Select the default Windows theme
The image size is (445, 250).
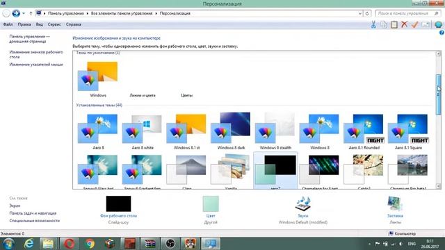(98, 79)
